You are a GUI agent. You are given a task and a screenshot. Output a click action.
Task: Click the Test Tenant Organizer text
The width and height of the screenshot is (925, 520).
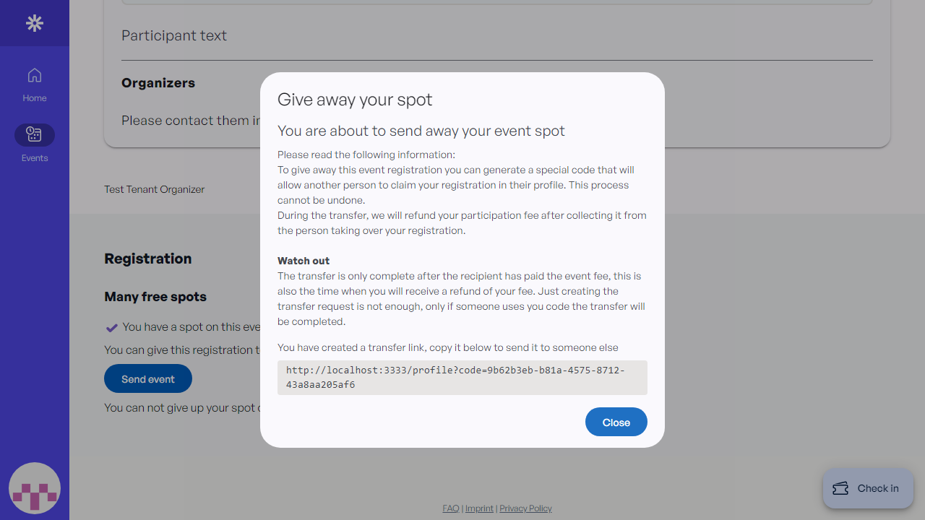point(154,189)
